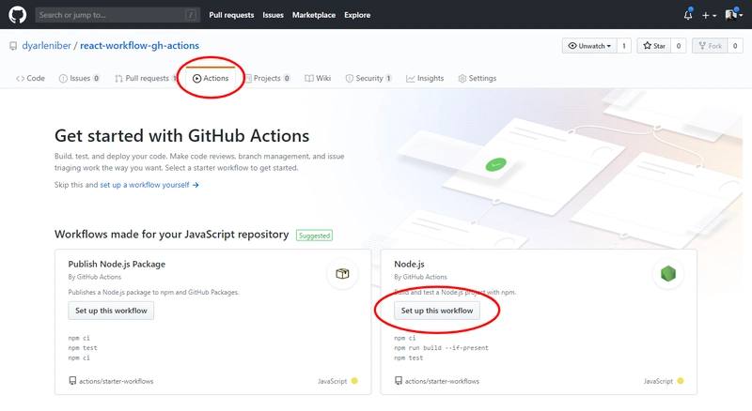
Task: Click the fork icon on Fork button
Action: (702, 45)
